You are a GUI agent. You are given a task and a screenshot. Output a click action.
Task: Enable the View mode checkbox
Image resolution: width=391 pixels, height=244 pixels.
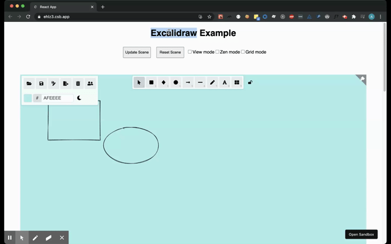pos(190,52)
